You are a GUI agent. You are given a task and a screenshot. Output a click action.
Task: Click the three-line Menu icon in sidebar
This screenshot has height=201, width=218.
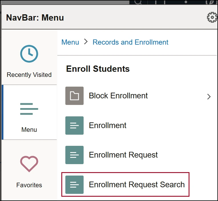click(x=29, y=109)
